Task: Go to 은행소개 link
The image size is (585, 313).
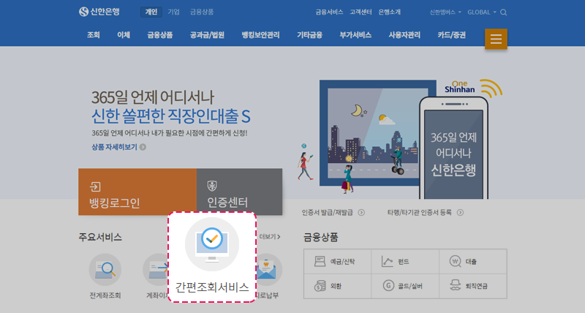Action: pyautogui.click(x=390, y=12)
